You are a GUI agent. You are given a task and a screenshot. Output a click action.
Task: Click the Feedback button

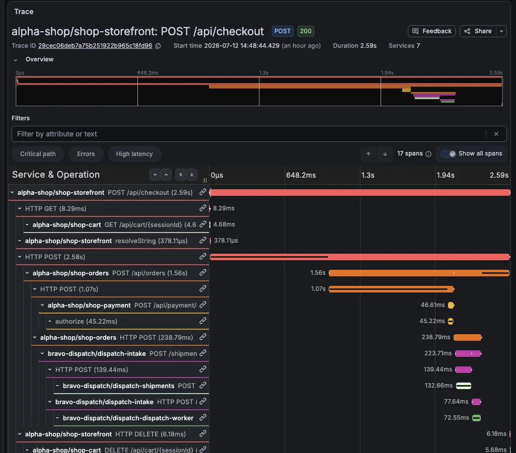point(431,31)
